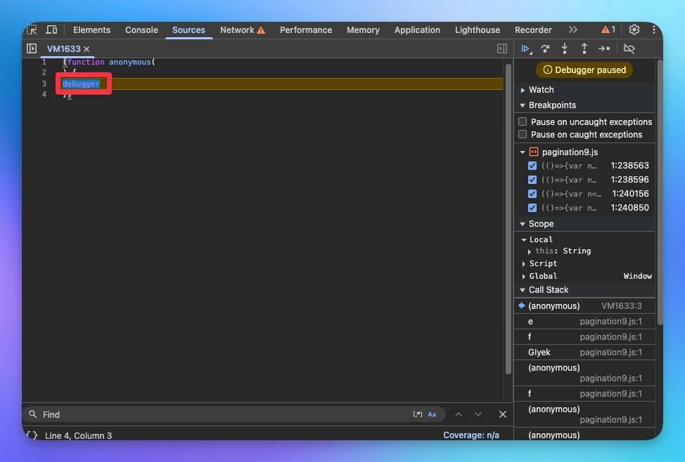Enable regular expression search toggle

pyautogui.click(x=418, y=414)
